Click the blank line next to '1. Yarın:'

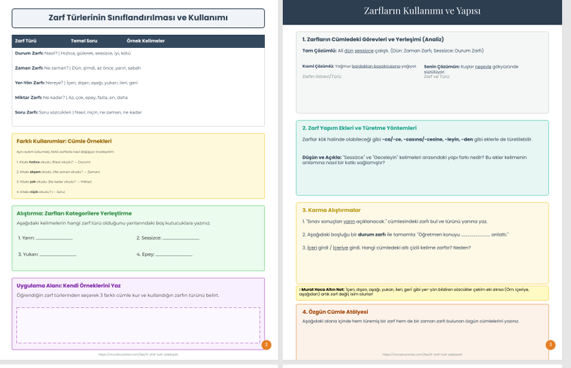coord(53,238)
